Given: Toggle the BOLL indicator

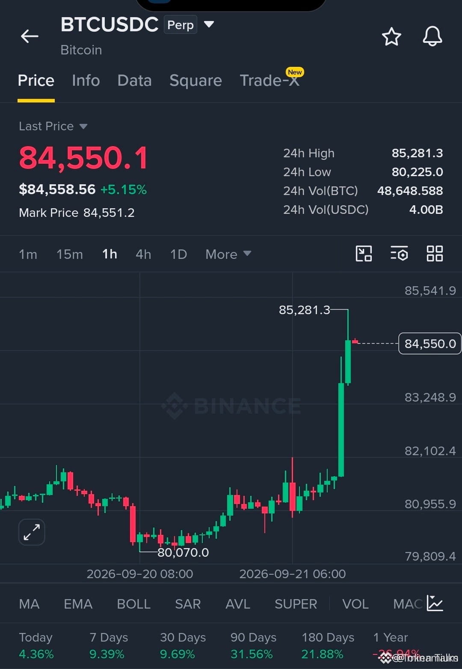Looking at the screenshot, I should point(133,604).
